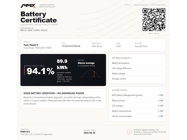Viewport: 187px width, 140px height.
Task: Click the Cell voltages OK checkmark
Action: click(x=160, y=106)
